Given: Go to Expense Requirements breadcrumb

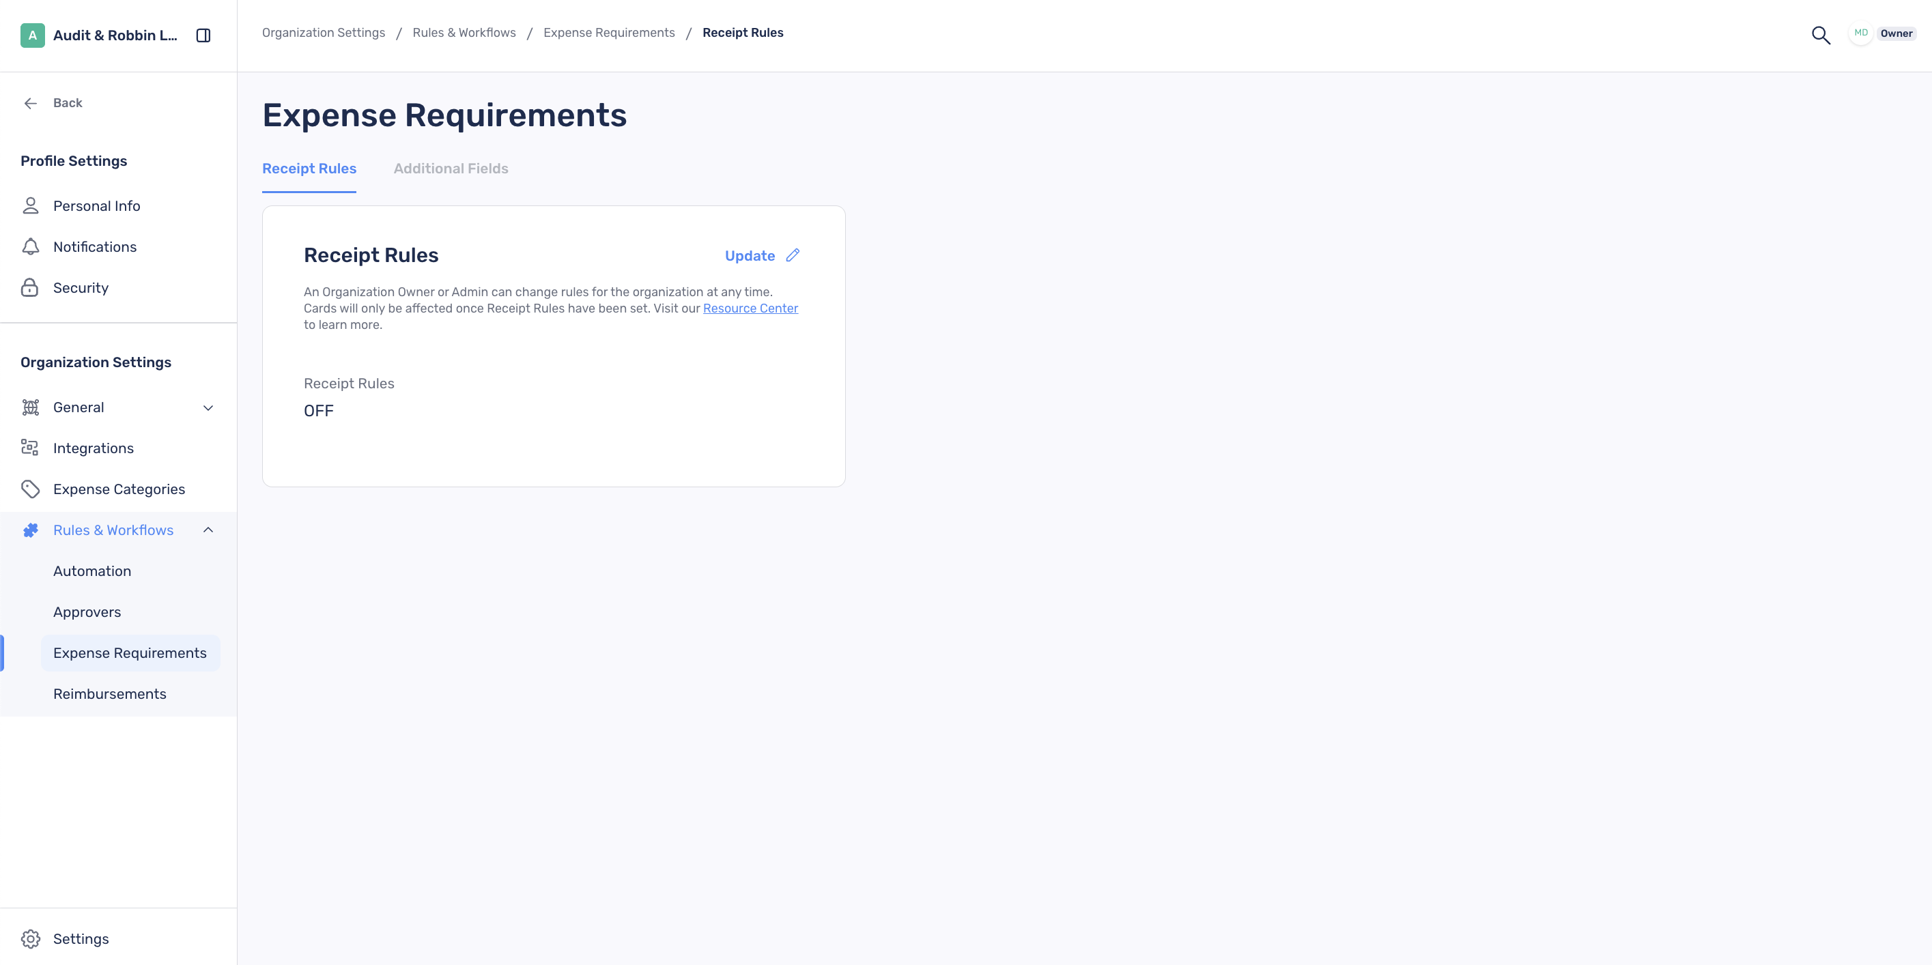Looking at the screenshot, I should point(609,32).
